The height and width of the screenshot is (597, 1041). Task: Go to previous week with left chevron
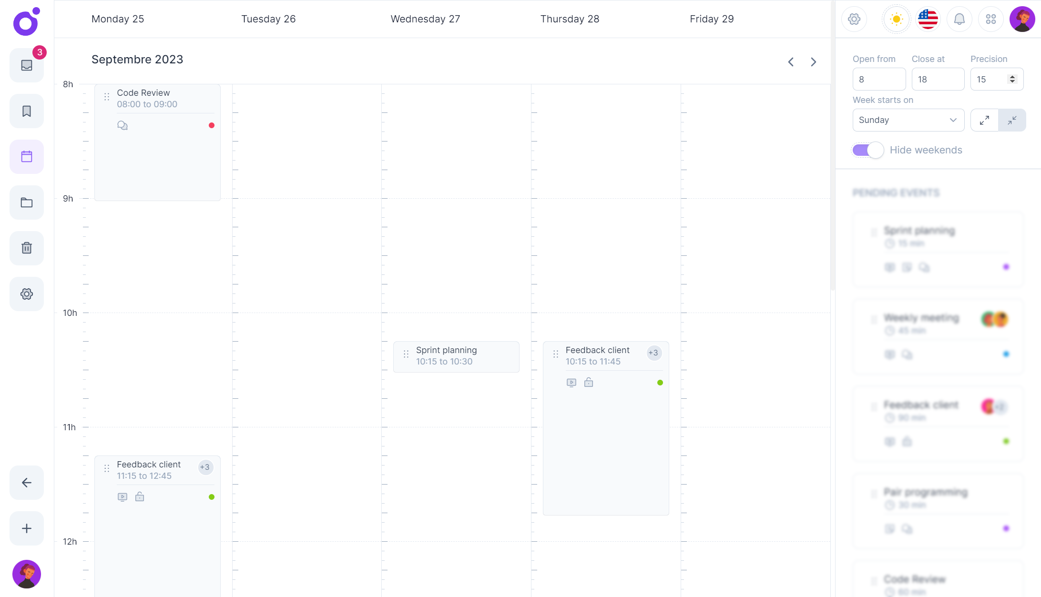(790, 61)
